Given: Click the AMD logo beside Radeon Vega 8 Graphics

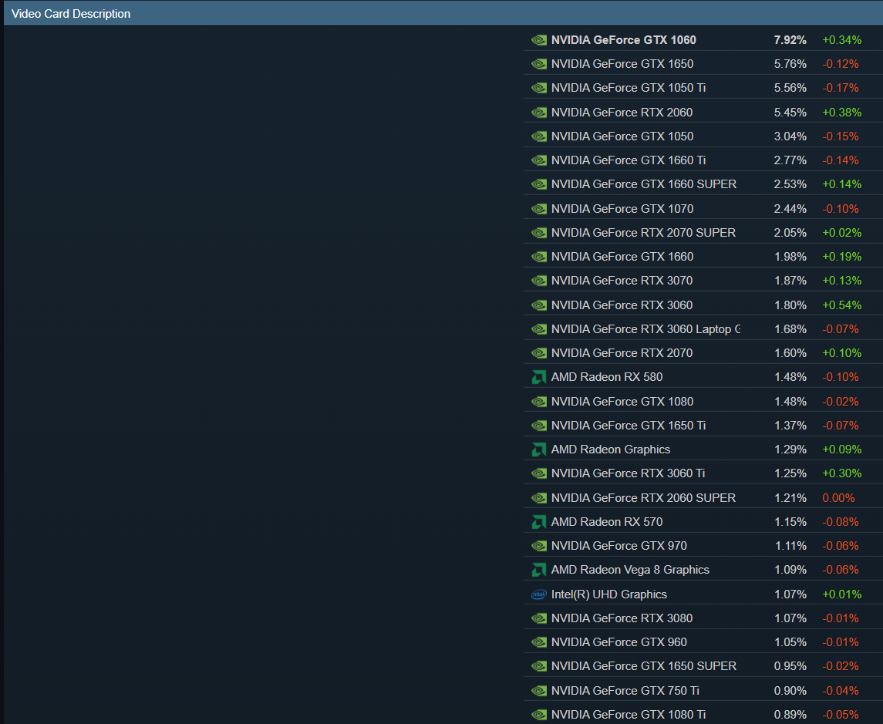Looking at the screenshot, I should point(539,570).
